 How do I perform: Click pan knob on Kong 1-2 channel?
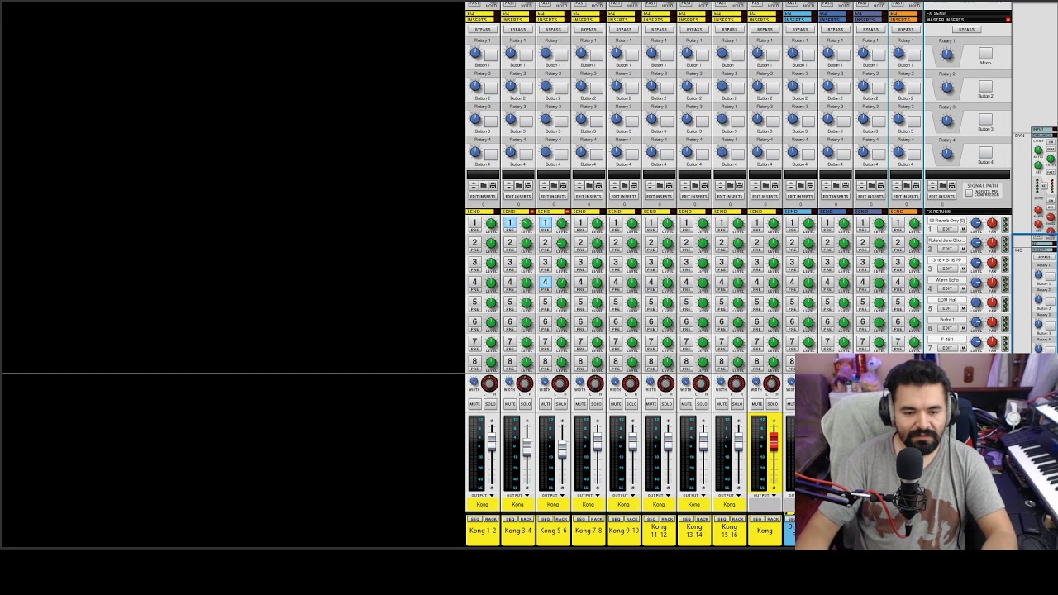(x=489, y=383)
